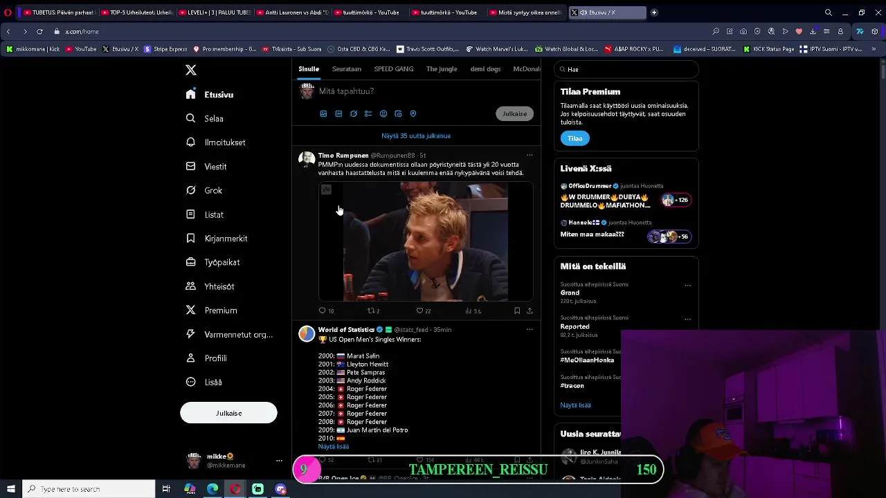Open the mikkomane | Kick bookmark

34,49
